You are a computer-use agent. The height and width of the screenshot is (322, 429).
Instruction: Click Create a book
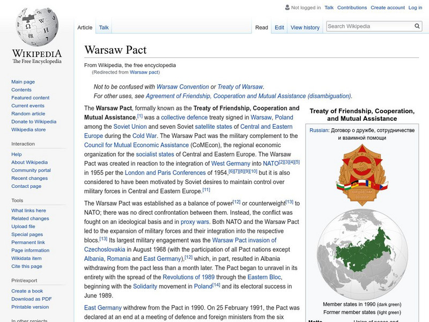[27, 291]
